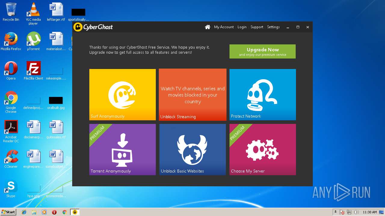Launch Opera from the taskbar
Screen dimensions: 385x216
(x=54, y=212)
